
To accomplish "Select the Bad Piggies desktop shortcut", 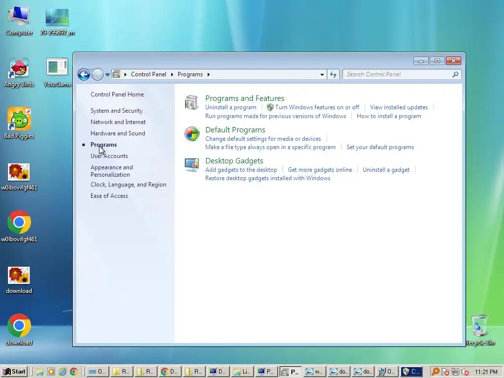I will (19, 124).
